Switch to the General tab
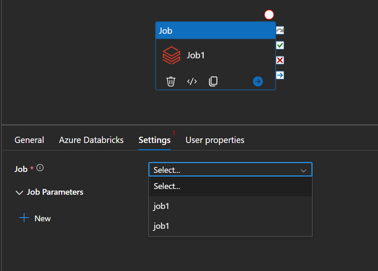Image resolution: width=378 pixels, height=271 pixels. tap(29, 140)
